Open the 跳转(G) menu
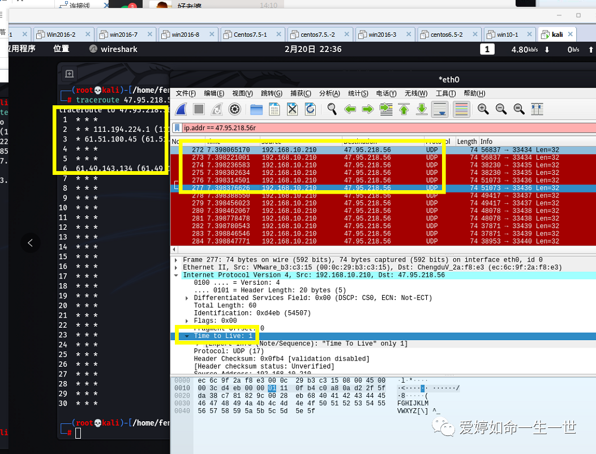Screen dimensions: 596x454 pos(272,93)
